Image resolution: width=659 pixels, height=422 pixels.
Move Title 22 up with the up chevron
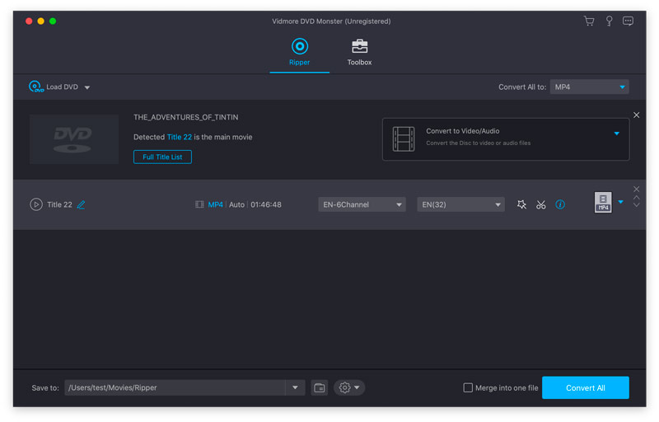(x=636, y=197)
